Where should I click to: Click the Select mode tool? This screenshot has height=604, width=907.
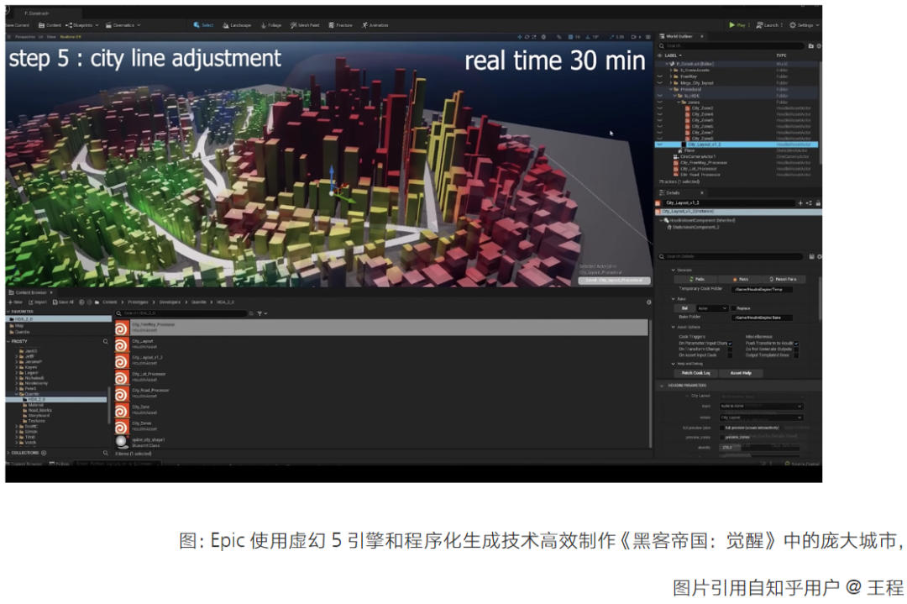[x=203, y=25]
